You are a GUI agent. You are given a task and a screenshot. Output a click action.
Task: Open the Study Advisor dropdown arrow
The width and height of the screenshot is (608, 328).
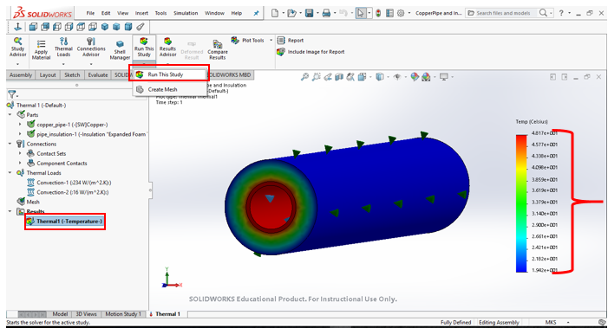click(x=18, y=64)
